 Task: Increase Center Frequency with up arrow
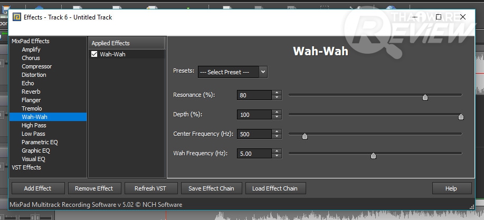(277, 132)
